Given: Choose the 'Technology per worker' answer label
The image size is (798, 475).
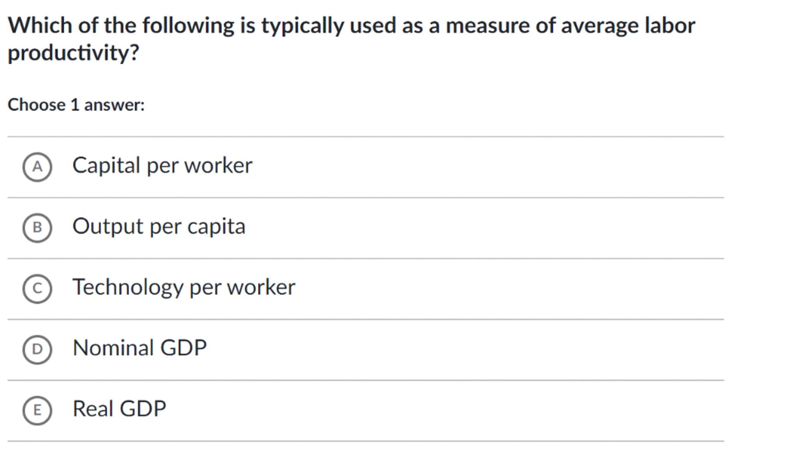Looking at the screenshot, I should point(184,287).
